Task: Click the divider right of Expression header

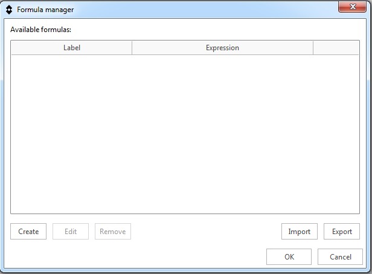Action: click(x=313, y=48)
